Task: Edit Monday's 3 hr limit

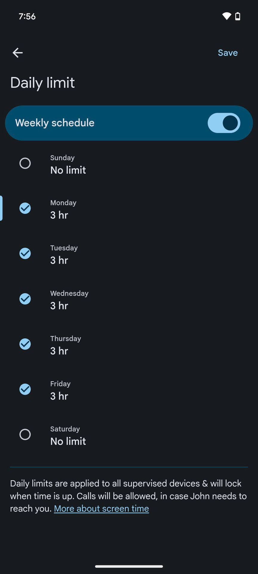Action: coord(59,215)
